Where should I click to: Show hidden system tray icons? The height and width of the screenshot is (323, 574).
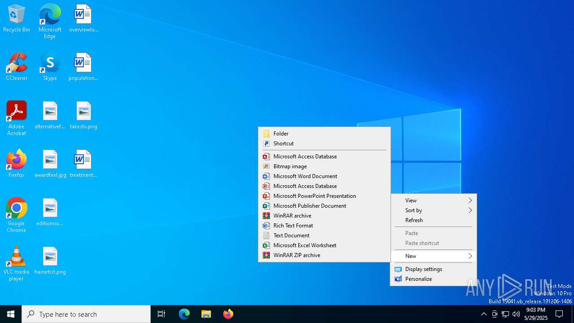pyautogui.click(x=483, y=314)
